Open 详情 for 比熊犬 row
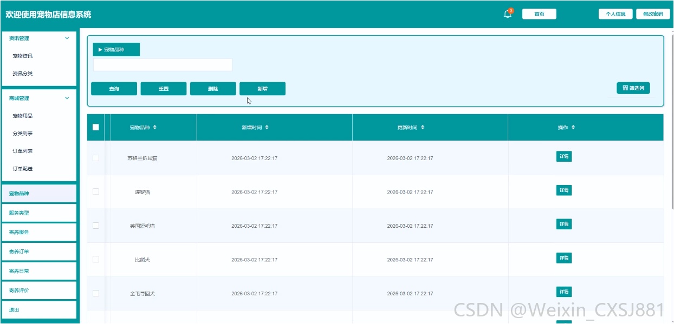The width and height of the screenshot is (674, 324). [x=564, y=258]
